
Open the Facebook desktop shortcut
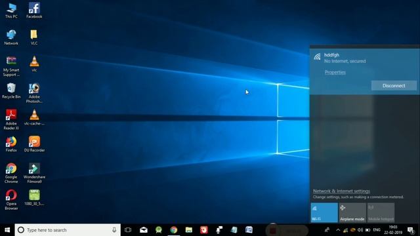coord(34,10)
